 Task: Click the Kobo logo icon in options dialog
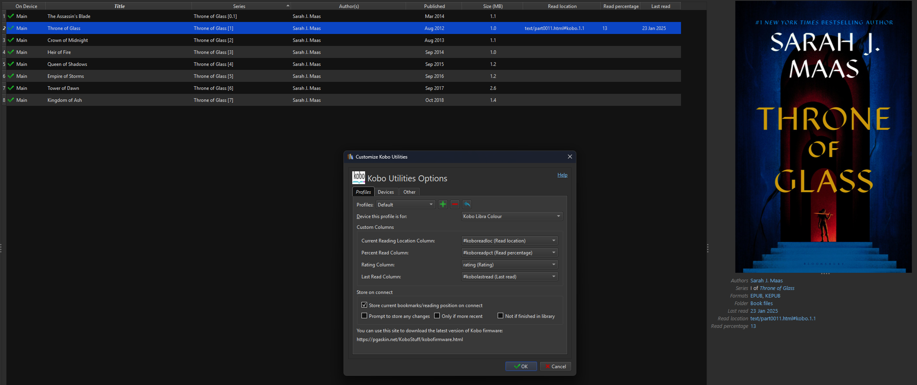(359, 178)
